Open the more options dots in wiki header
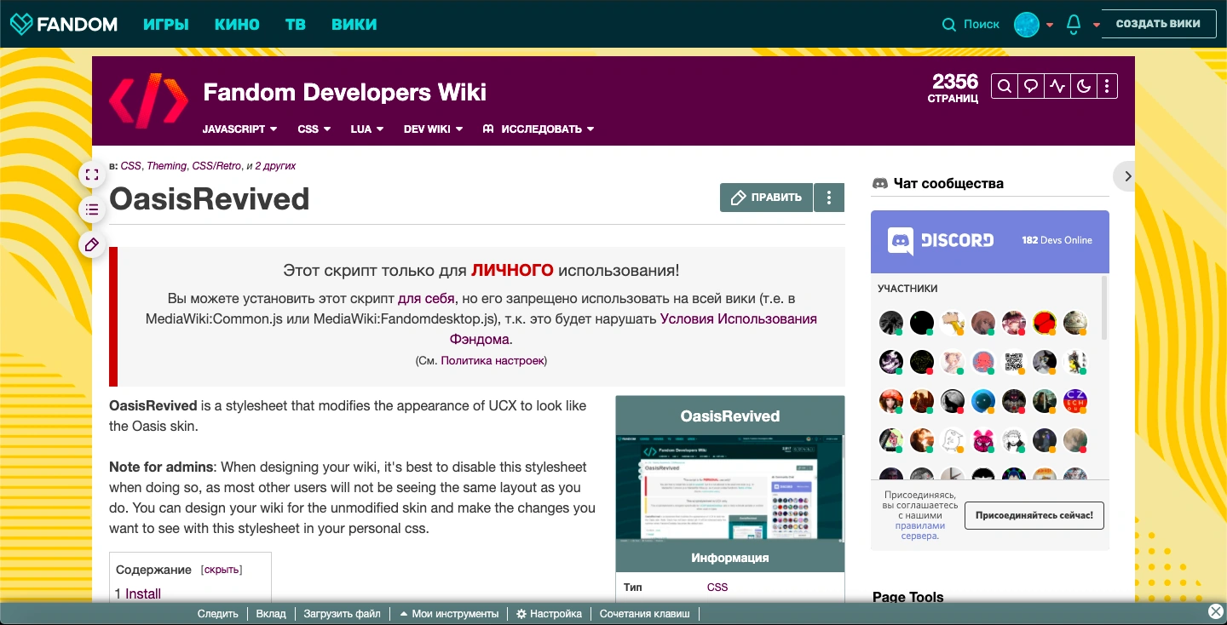The image size is (1227, 625). pos(1107,86)
